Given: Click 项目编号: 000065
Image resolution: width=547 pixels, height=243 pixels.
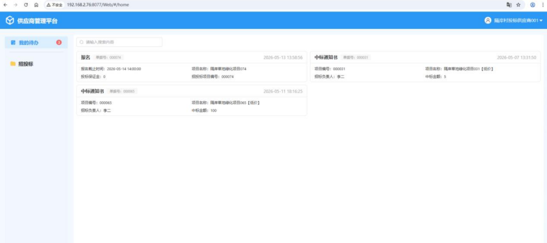Looking at the screenshot, I should pyautogui.click(x=96, y=103).
